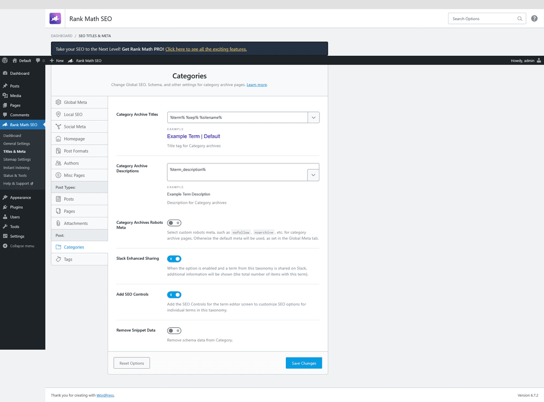Click the Misc Pages tab icon

tap(58, 175)
